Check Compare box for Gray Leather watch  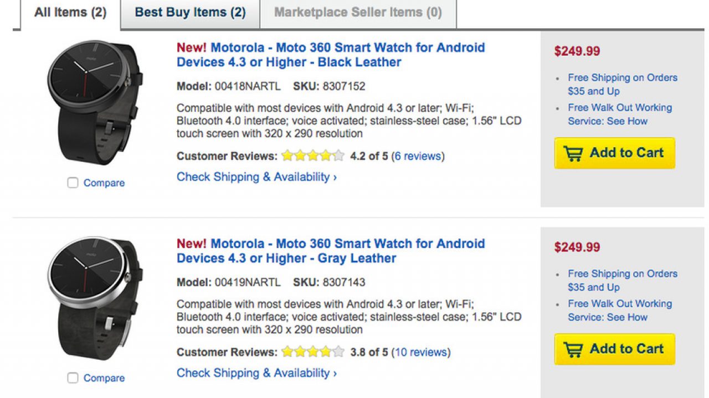pos(73,378)
